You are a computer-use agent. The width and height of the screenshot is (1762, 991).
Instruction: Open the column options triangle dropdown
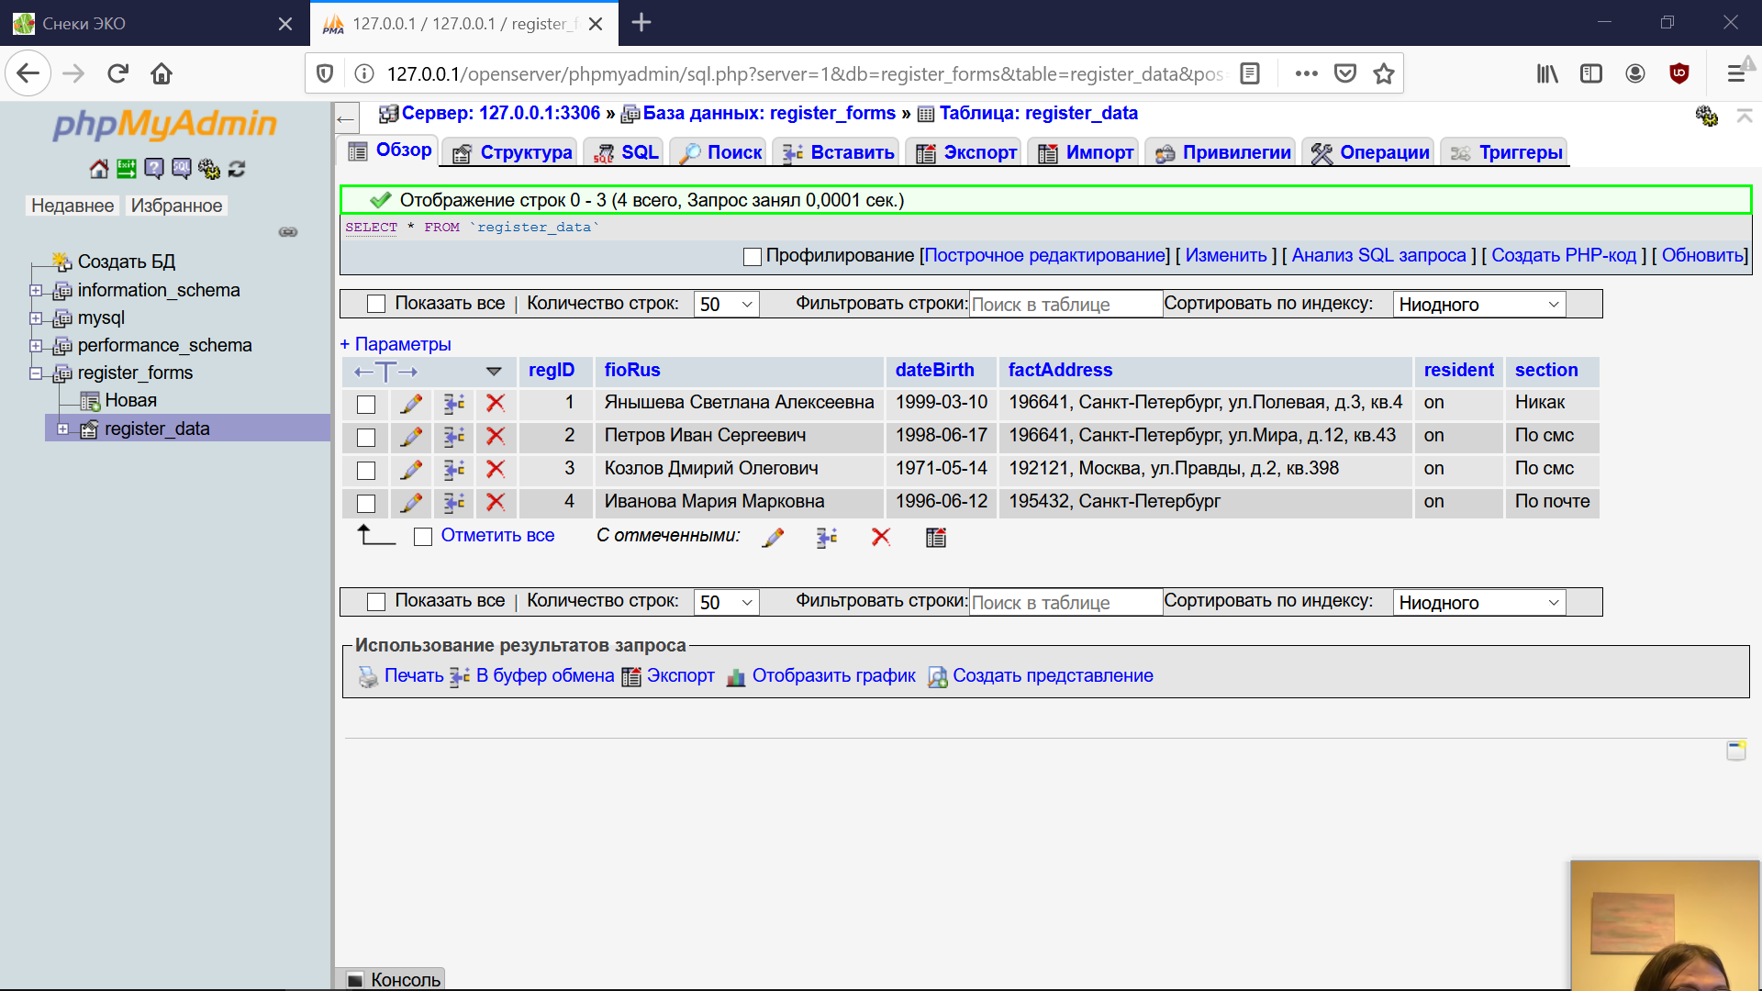click(494, 372)
